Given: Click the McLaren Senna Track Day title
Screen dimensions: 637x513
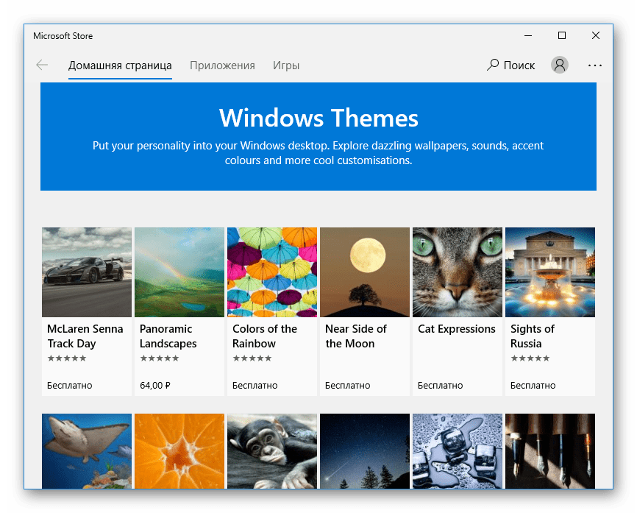Looking at the screenshot, I should point(85,336).
